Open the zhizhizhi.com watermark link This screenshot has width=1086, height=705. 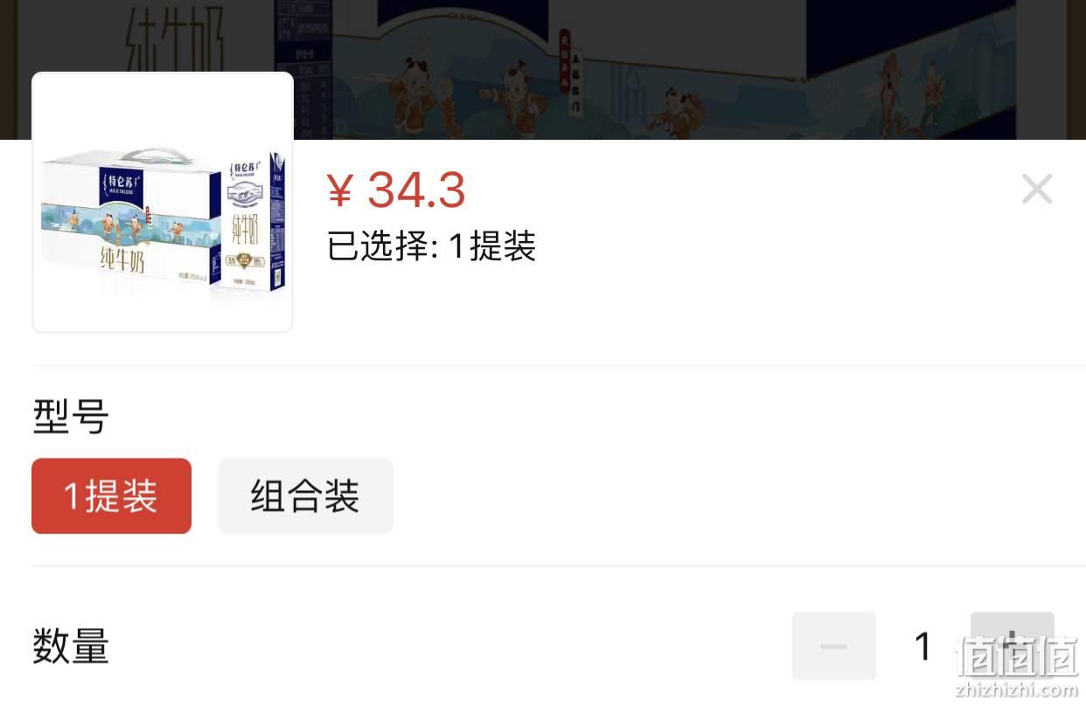tap(1017, 690)
